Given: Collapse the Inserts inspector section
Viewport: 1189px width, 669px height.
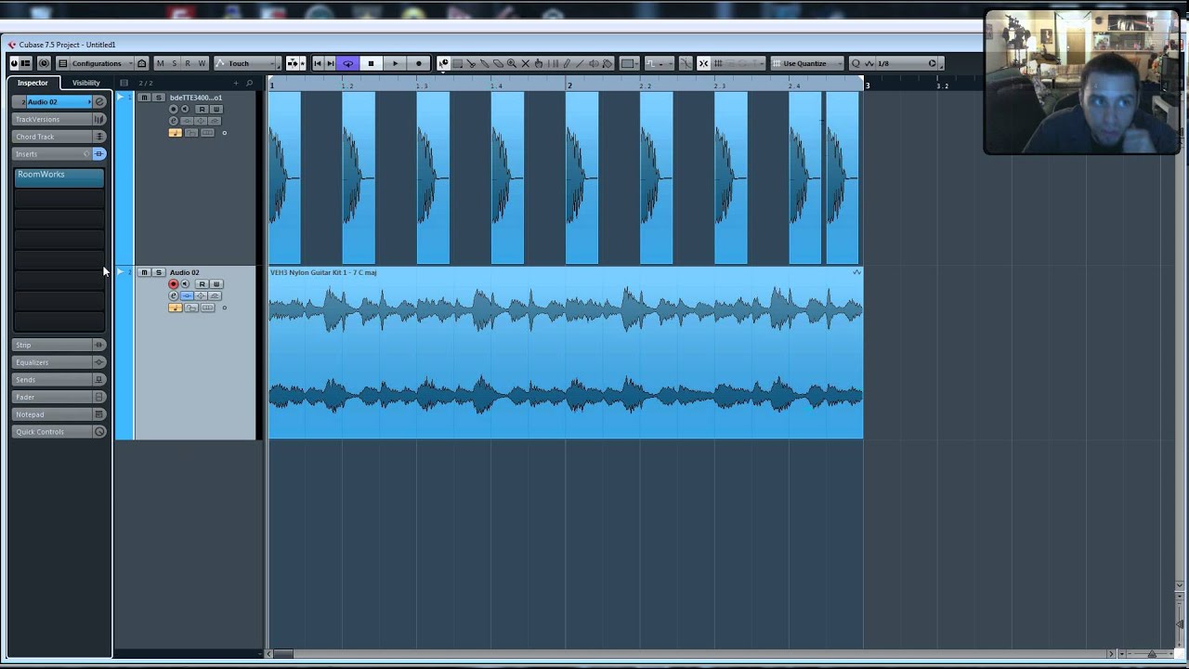Looking at the screenshot, I should pos(52,154).
